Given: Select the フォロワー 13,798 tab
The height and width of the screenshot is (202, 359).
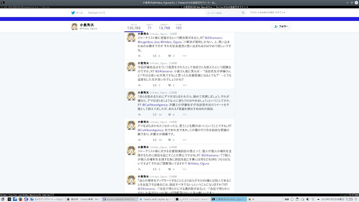Looking at the screenshot, I should tap(164, 27).
